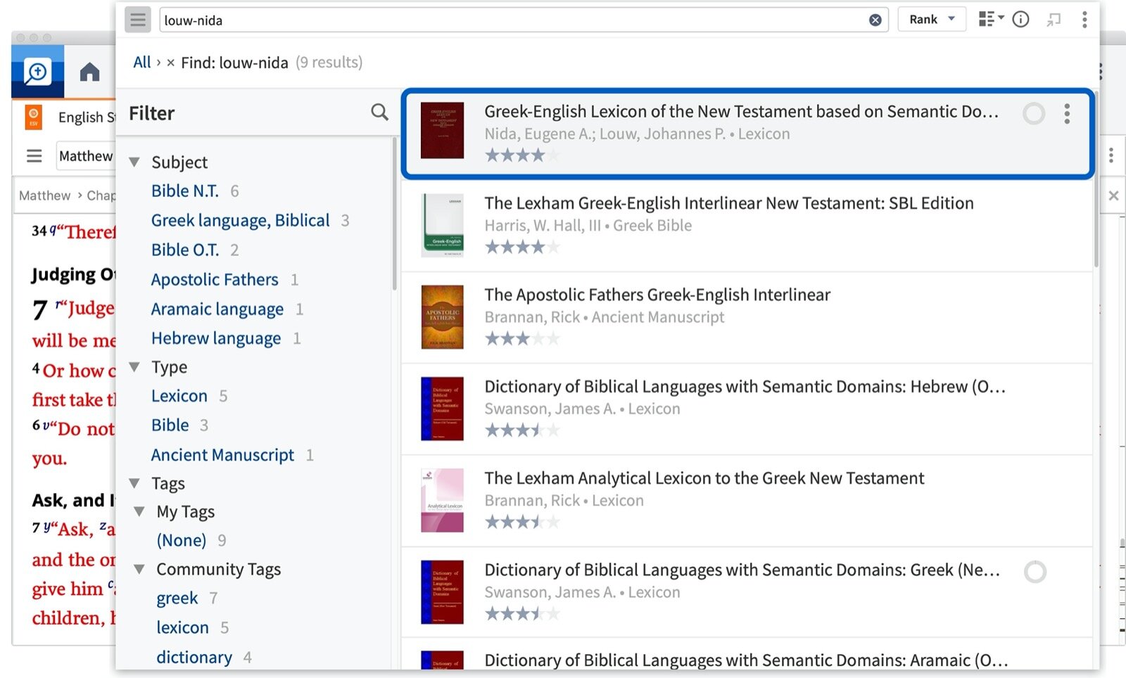Open Dictionary of Biblical Languages: Aramaic
The height and width of the screenshot is (678, 1126).
[746, 660]
